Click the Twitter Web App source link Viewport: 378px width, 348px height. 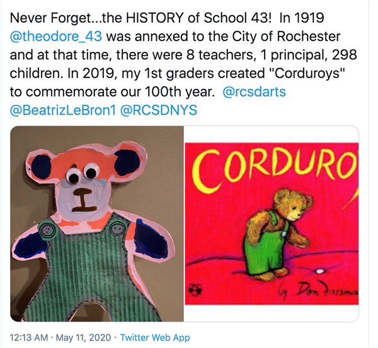coord(155,337)
